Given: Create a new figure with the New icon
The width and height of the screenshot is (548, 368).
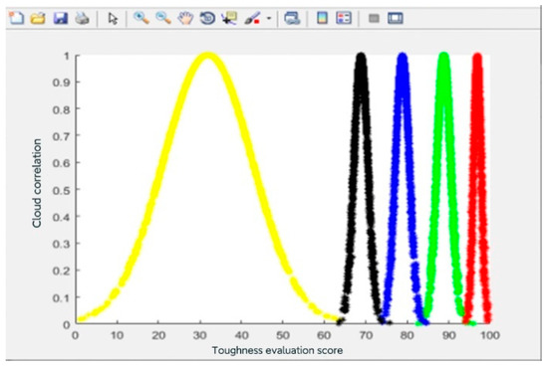Looking at the screenshot, I should 17,18.
